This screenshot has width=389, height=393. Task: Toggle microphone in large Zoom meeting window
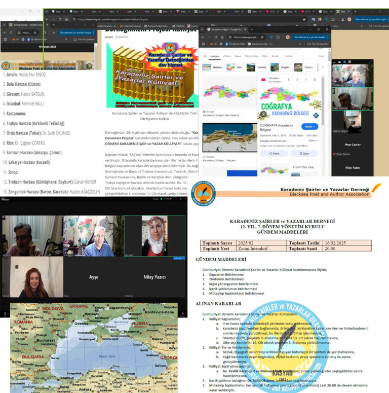[5, 313]
